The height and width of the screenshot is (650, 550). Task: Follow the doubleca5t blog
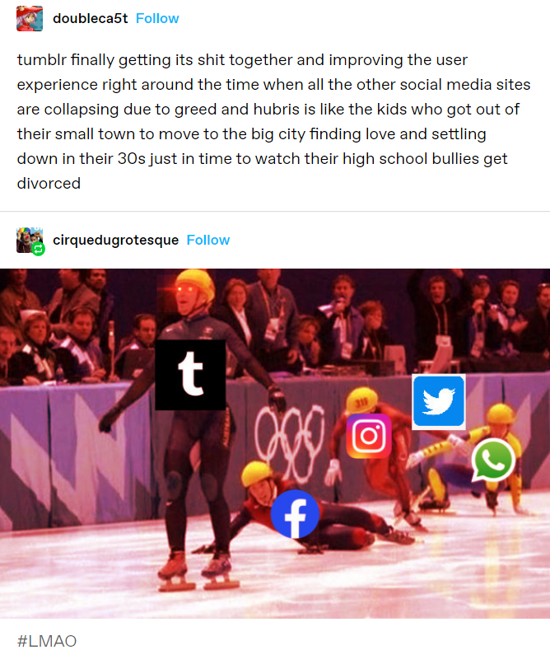(157, 18)
